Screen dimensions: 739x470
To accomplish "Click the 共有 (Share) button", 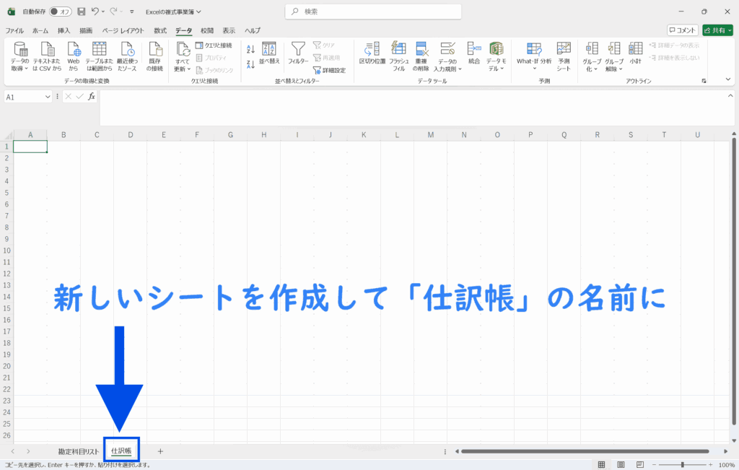I will click(x=717, y=30).
